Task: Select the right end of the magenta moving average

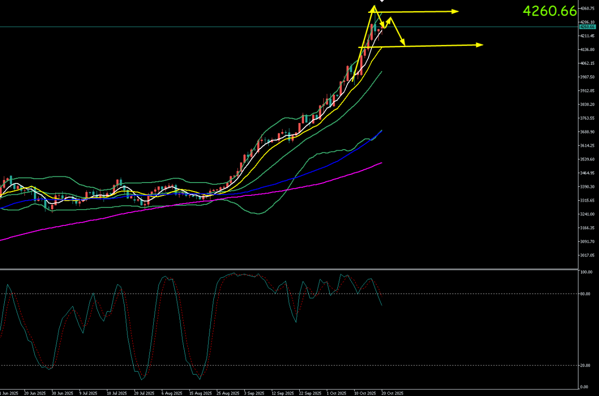Action: click(x=381, y=163)
